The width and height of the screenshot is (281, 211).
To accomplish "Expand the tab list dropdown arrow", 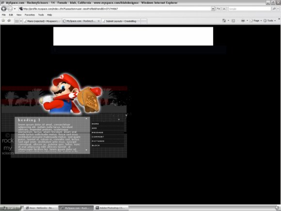I will 21,21.
